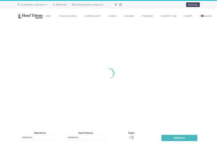Open Camere & Suite menu

coord(92,16)
